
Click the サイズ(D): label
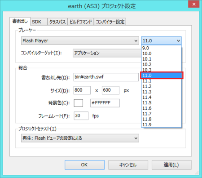[60, 91]
